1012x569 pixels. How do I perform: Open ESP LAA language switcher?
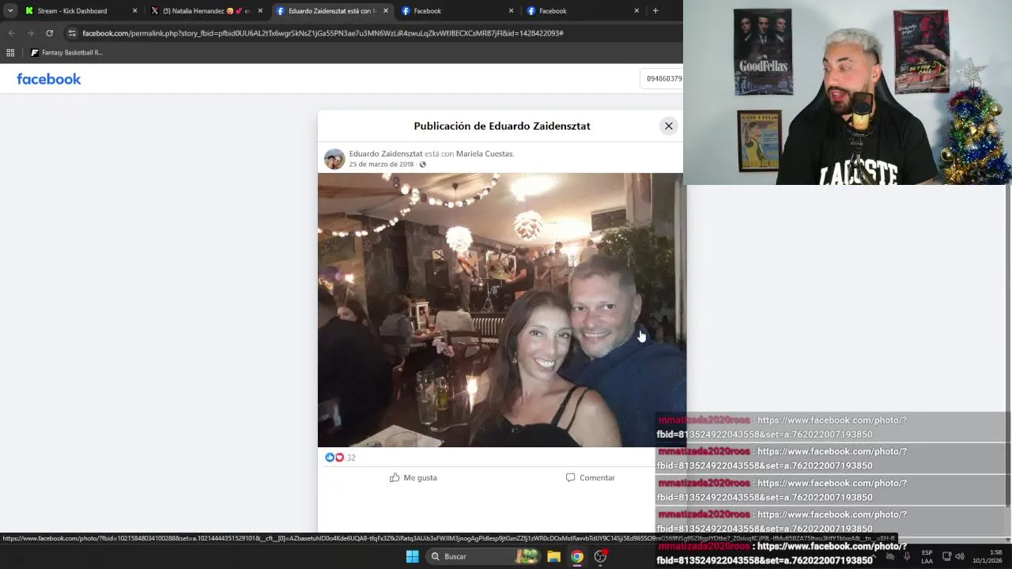coord(927,556)
